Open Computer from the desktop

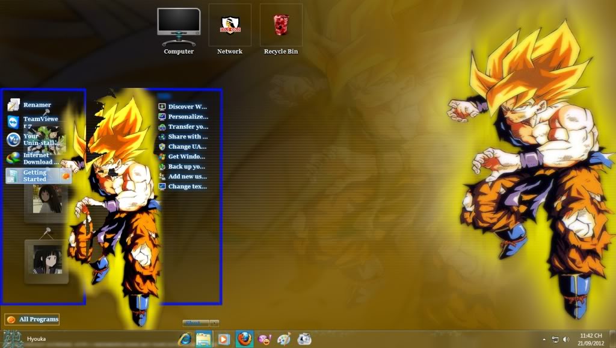pyautogui.click(x=178, y=27)
